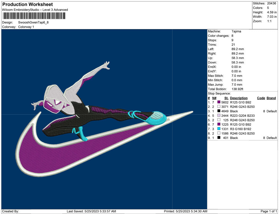Click the black swatch with 401 stitches
279x214 pixels.
pos(219,138)
